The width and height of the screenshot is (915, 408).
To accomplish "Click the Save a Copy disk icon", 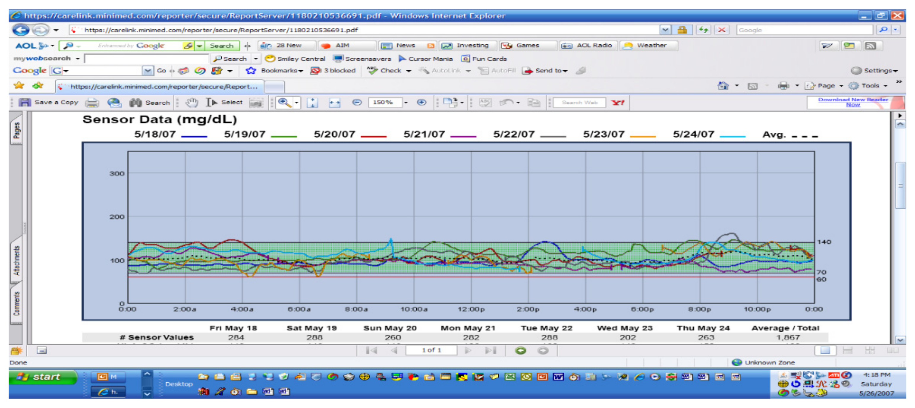I will click(25, 103).
